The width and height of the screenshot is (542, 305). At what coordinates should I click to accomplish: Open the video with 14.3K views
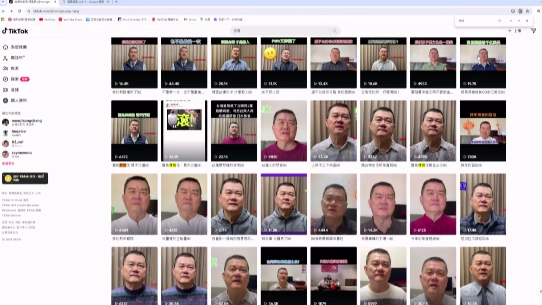coord(383,204)
